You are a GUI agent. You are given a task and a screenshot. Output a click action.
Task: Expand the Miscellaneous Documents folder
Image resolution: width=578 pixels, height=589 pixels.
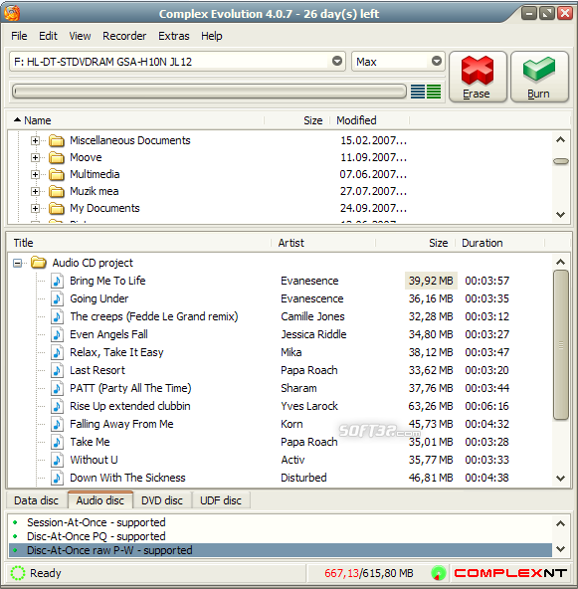pyautogui.click(x=35, y=141)
